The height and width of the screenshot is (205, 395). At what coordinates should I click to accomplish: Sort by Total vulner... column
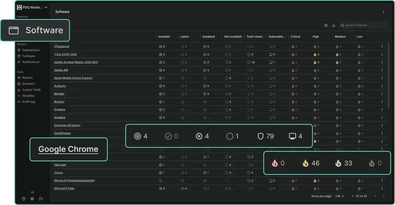(255, 37)
